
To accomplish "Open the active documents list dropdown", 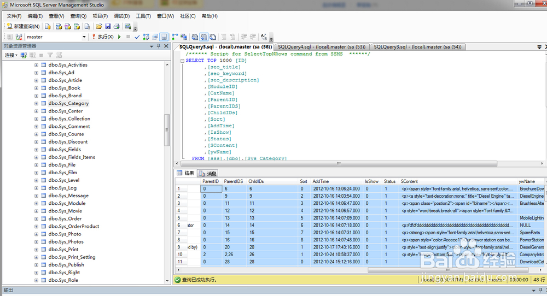I will pos(539,46).
